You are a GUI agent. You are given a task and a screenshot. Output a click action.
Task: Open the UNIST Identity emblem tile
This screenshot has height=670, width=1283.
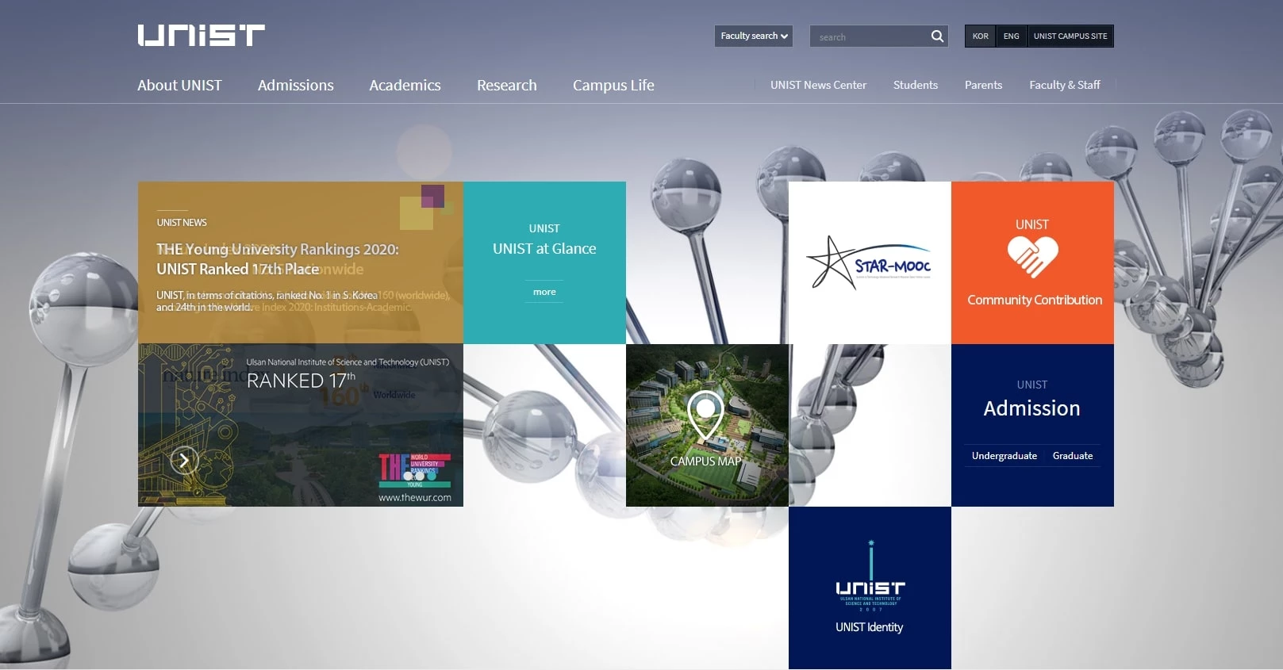point(870,588)
